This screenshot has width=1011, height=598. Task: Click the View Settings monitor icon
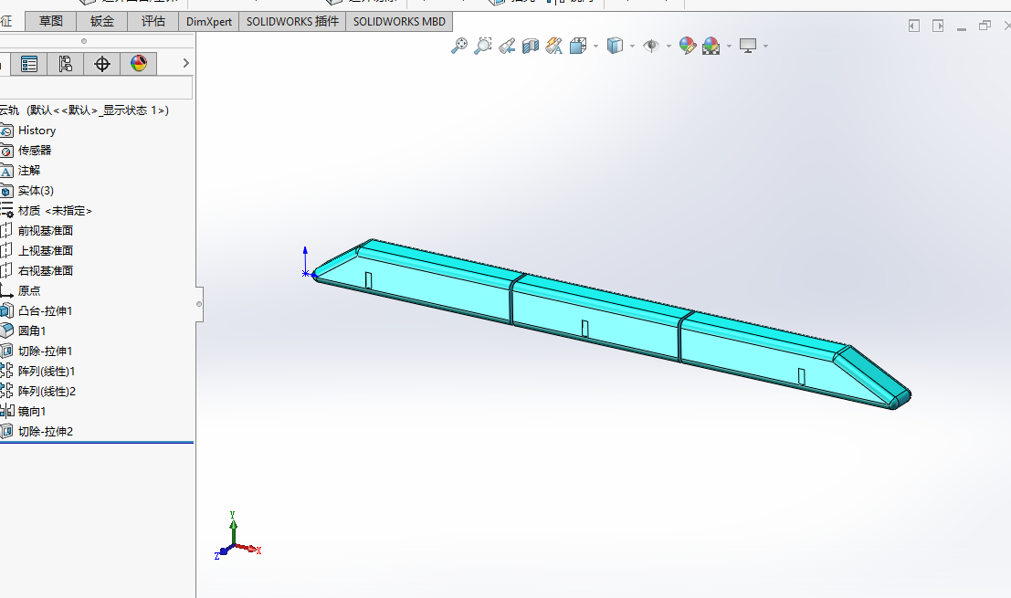[x=748, y=46]
